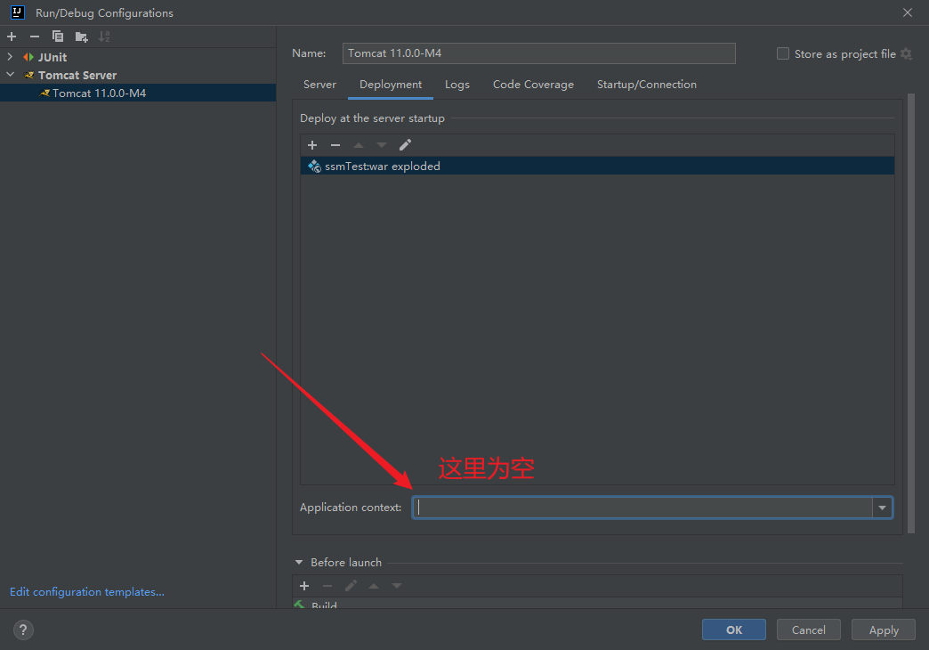929x650 pixels.
Task: Select the Tomcat Server group
Action: pyautogui.click(x=77, y=76)
